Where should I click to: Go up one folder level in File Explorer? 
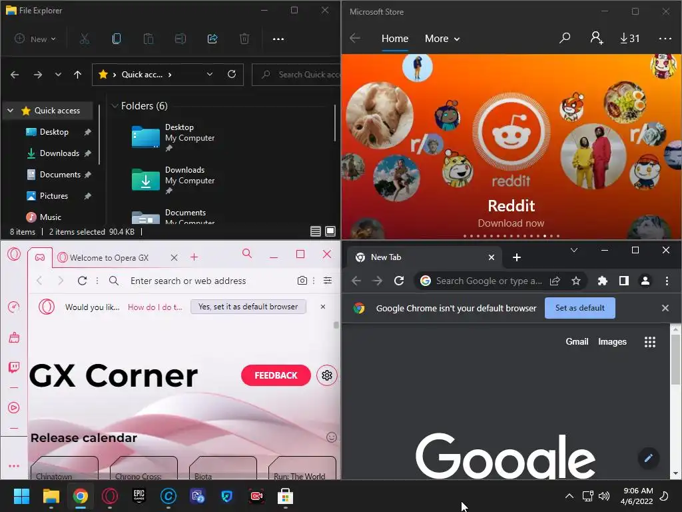[x=77, y=75]
